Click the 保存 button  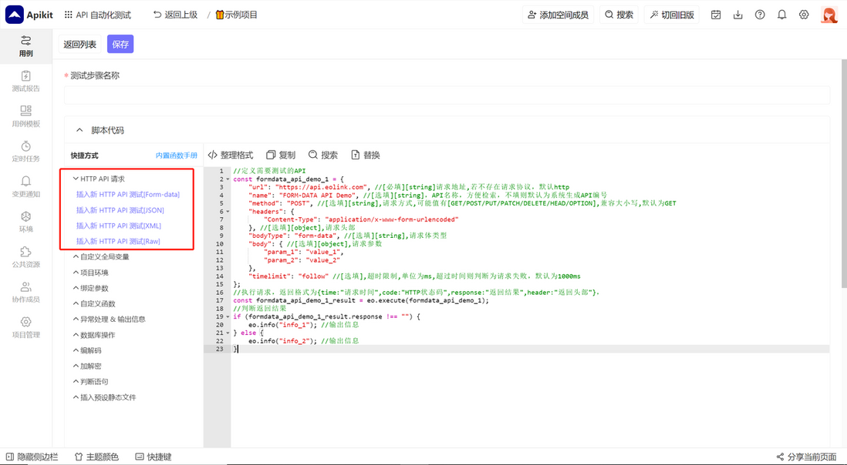(x=120, y=44)
